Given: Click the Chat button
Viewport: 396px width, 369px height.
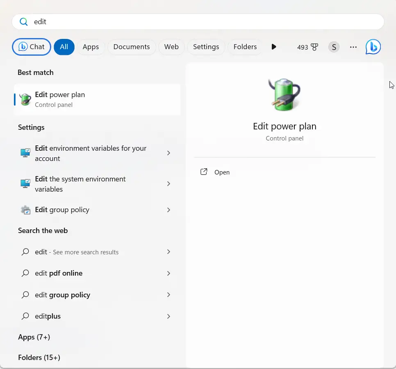Looking at the screenshot, I should (x=32, y=47).
